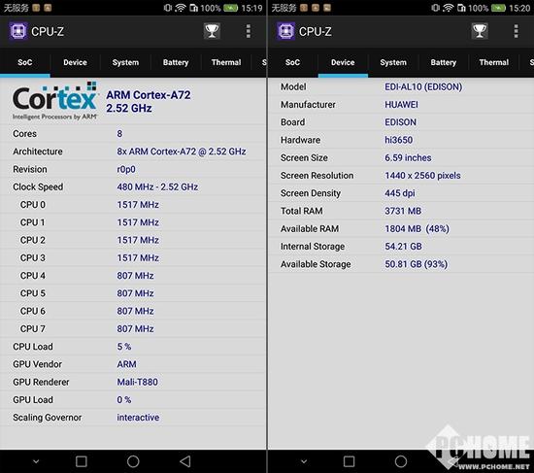The height and width of the screenshot is (473, 534).
Task: Tap the CPU 3 row
Action: (x=133, y=257)
